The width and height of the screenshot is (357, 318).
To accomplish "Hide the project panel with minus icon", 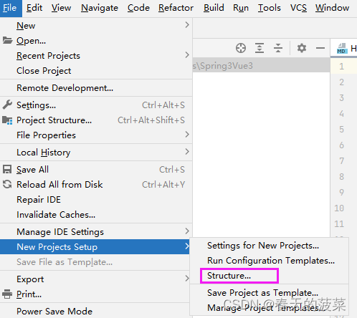I will tap(320, 48).
